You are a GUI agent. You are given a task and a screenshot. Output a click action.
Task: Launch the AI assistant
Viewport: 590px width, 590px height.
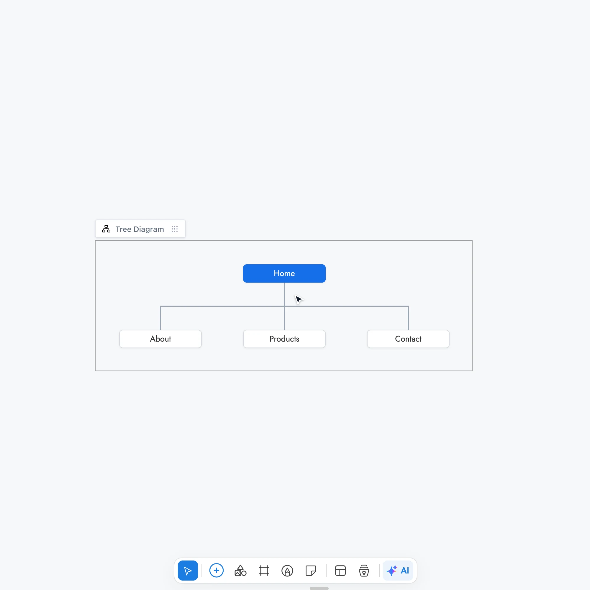[398, 571]
